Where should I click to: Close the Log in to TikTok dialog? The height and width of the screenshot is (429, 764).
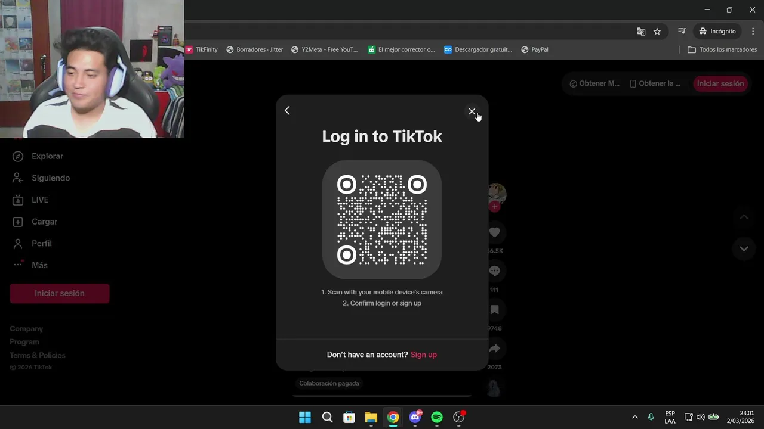(x=472, y=111)
